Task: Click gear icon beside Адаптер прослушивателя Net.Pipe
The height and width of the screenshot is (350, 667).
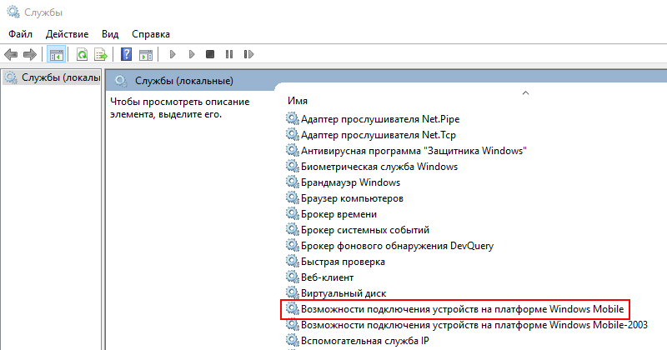Action: (292, 118)
